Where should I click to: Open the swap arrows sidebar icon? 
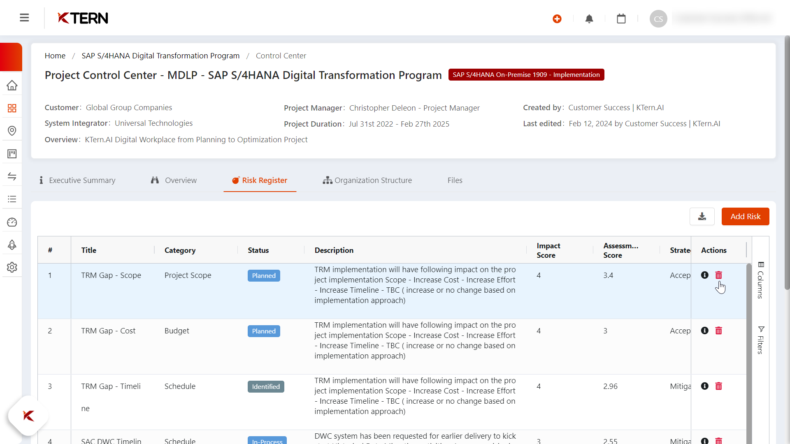pos(12,176)
